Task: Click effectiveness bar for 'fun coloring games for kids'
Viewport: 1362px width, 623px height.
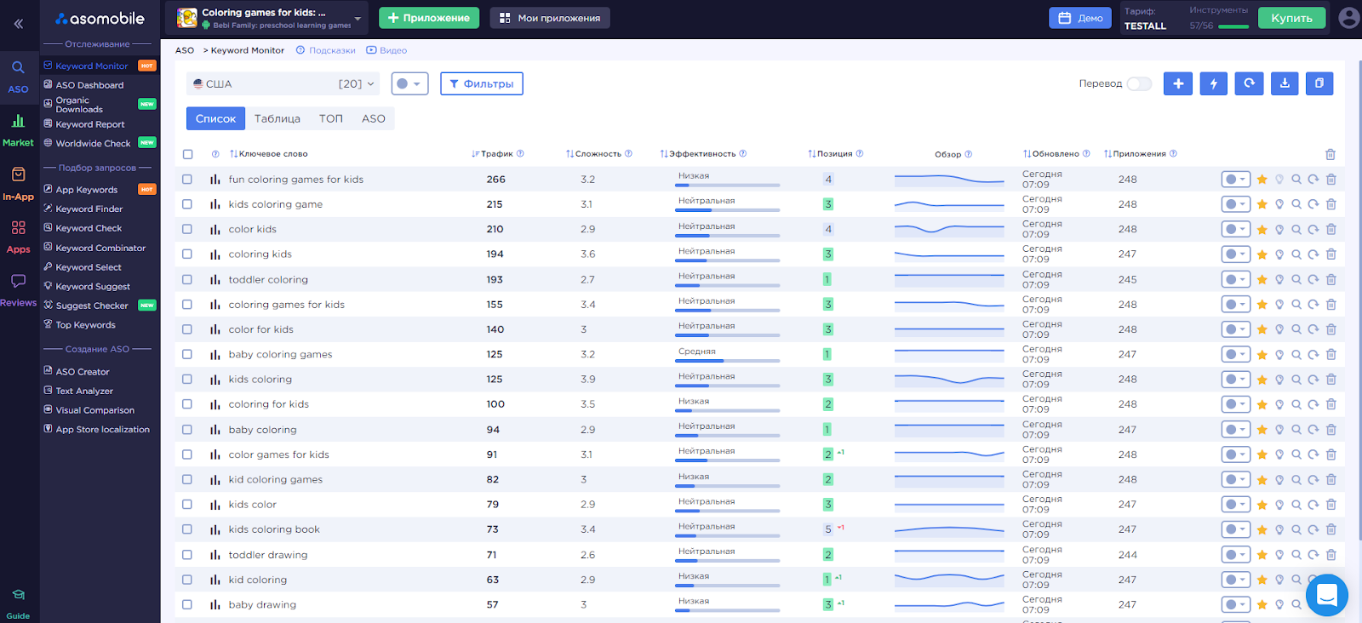Action: tap(728, 185)
